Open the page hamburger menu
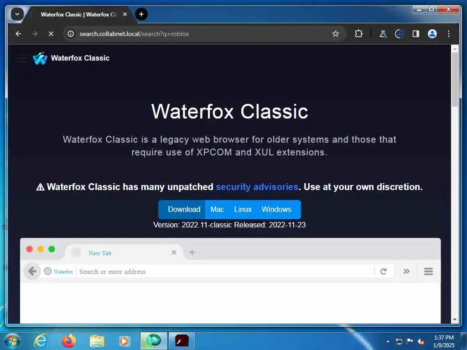This screenshot has width=467, height=350. click(x=22, y=58)
